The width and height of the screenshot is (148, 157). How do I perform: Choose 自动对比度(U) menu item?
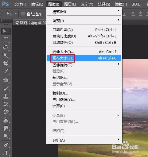pyautogui.click(x=84, y=36)
